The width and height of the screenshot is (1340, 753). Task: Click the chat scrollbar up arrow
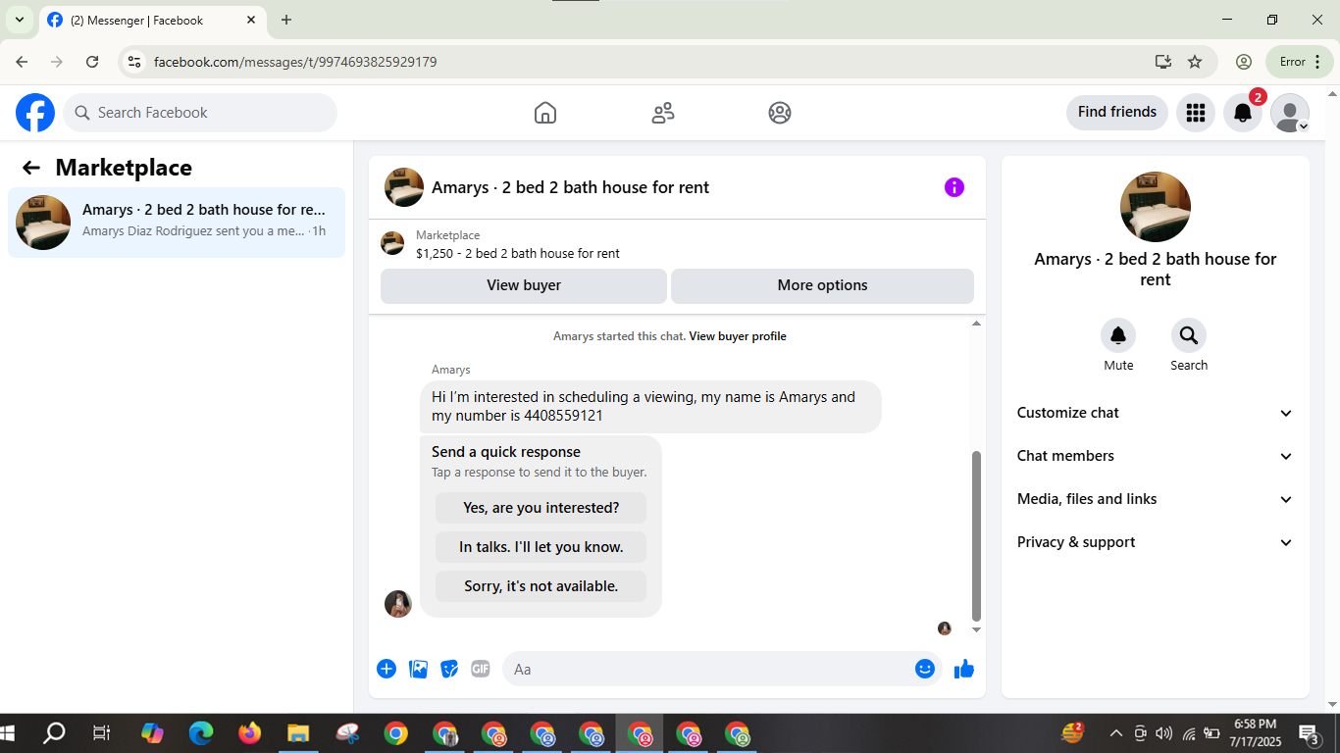pyautogui.click(x=976, y=324)
